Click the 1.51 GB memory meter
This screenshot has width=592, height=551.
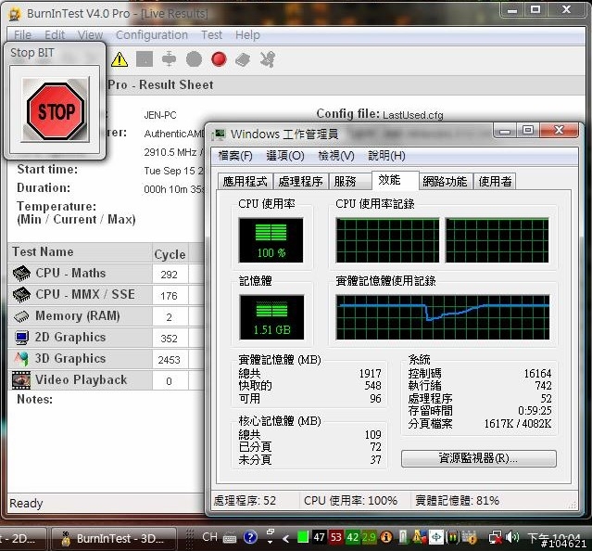pos(271,317)
